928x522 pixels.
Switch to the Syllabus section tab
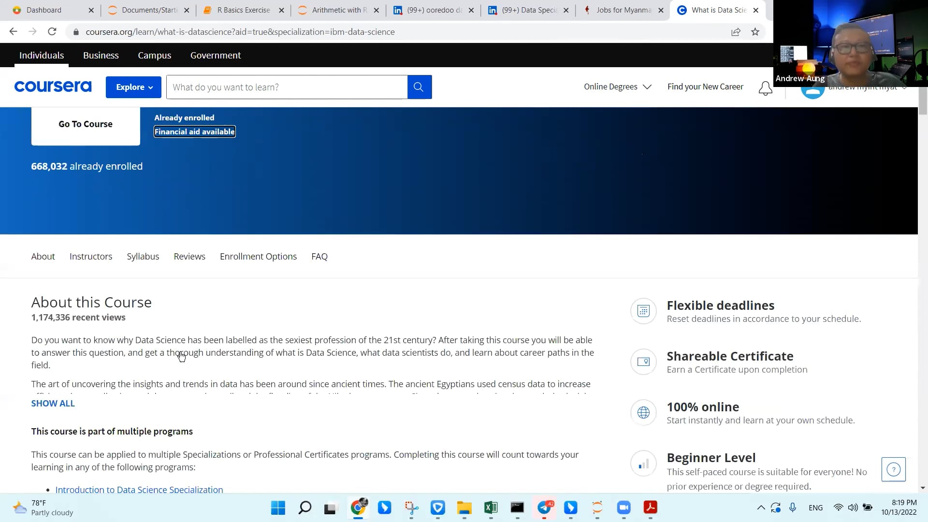143,257
